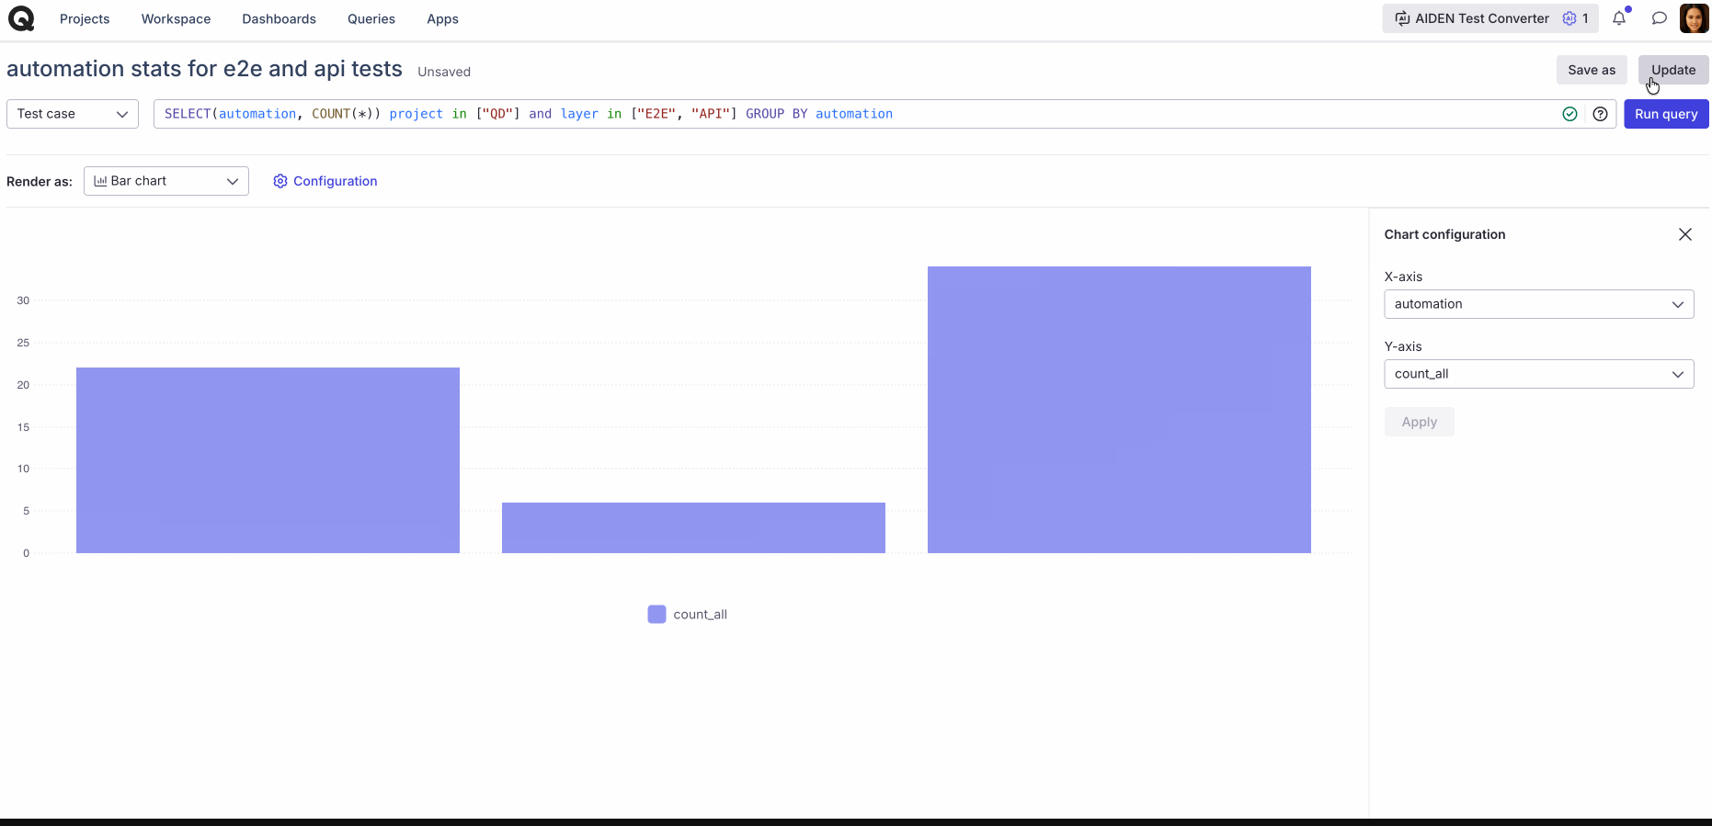This screenshot has width=1712, height=826.
Task: Open the Render as Bar chart dropdown
Action: (166, 181)
